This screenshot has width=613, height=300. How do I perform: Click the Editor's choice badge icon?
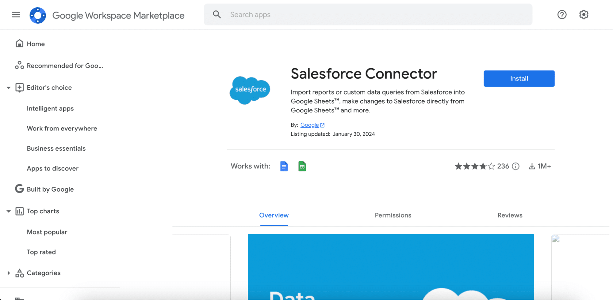pyautogui.click(x=19, y=88)
